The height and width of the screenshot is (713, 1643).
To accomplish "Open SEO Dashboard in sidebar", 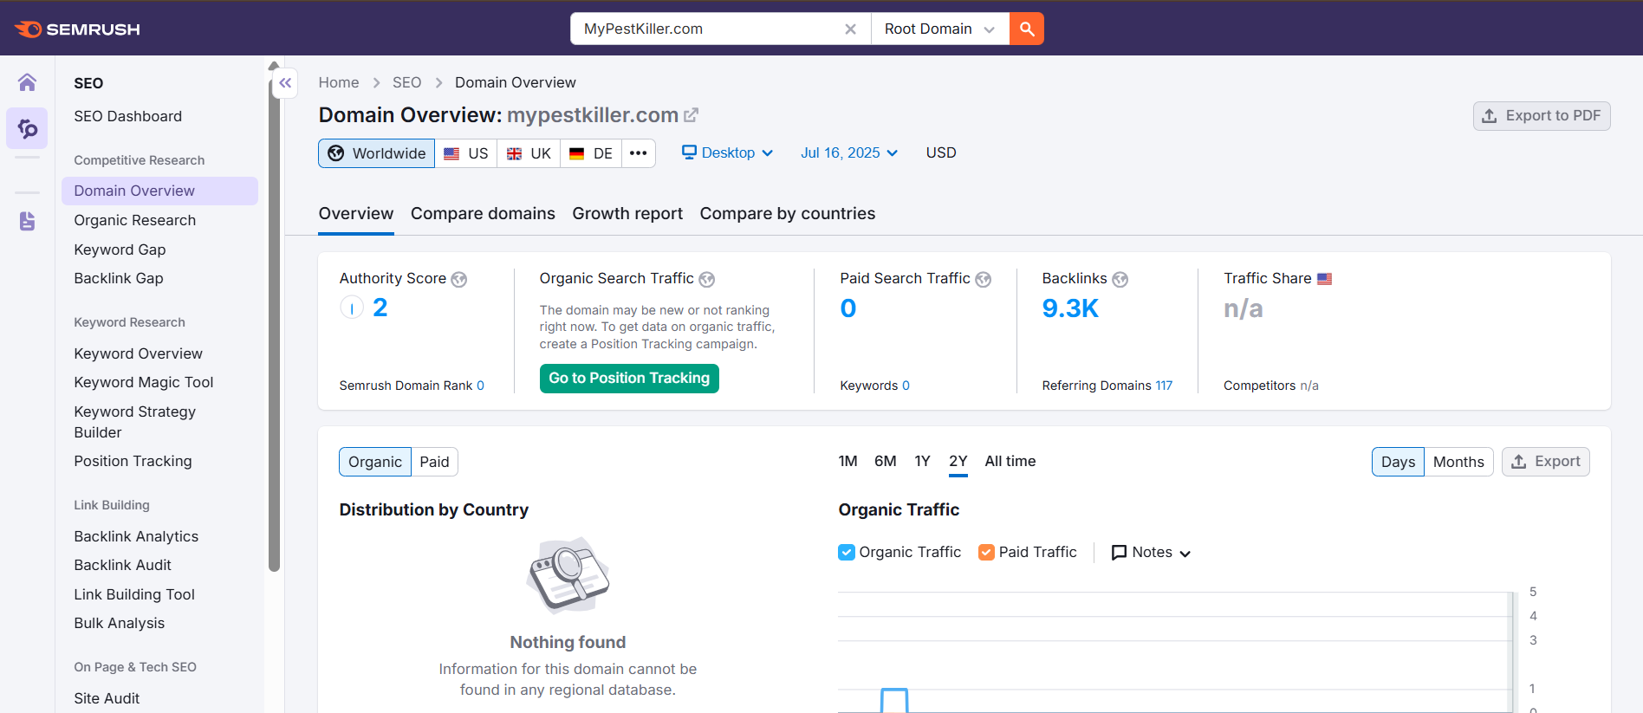I will [127, 116].
